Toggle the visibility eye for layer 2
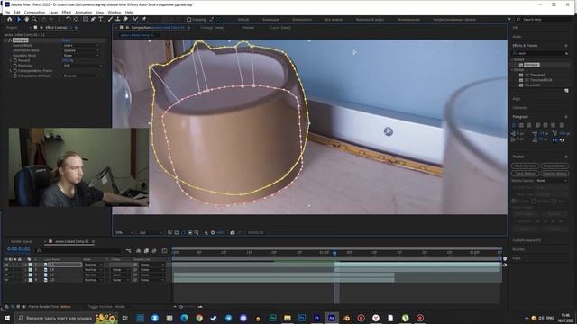 click(x=6, y=270)
